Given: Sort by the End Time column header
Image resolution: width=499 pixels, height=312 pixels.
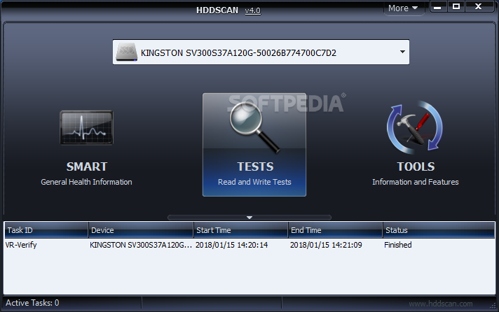Looking at the screenshot, I should pos(335,230).
